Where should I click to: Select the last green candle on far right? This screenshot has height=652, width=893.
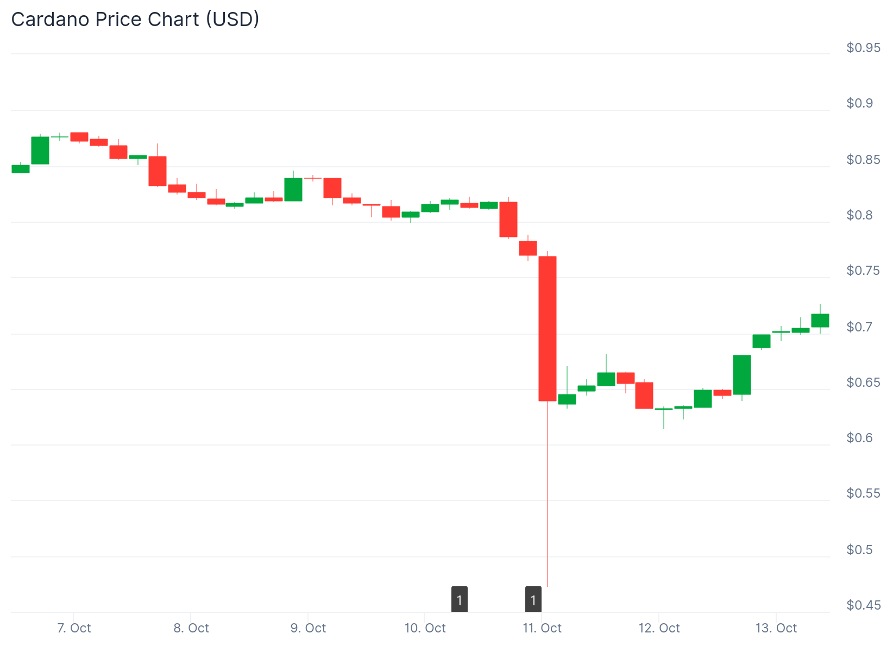(820, 321)
